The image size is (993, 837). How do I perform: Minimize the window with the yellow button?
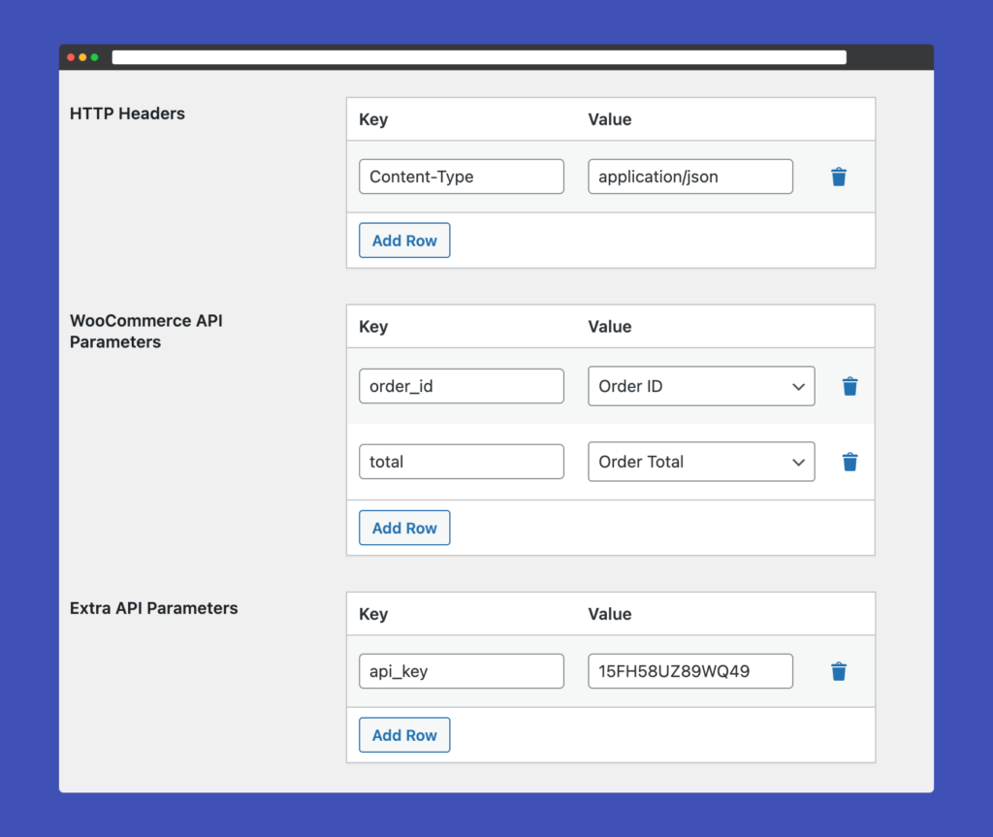click(82, 57)
